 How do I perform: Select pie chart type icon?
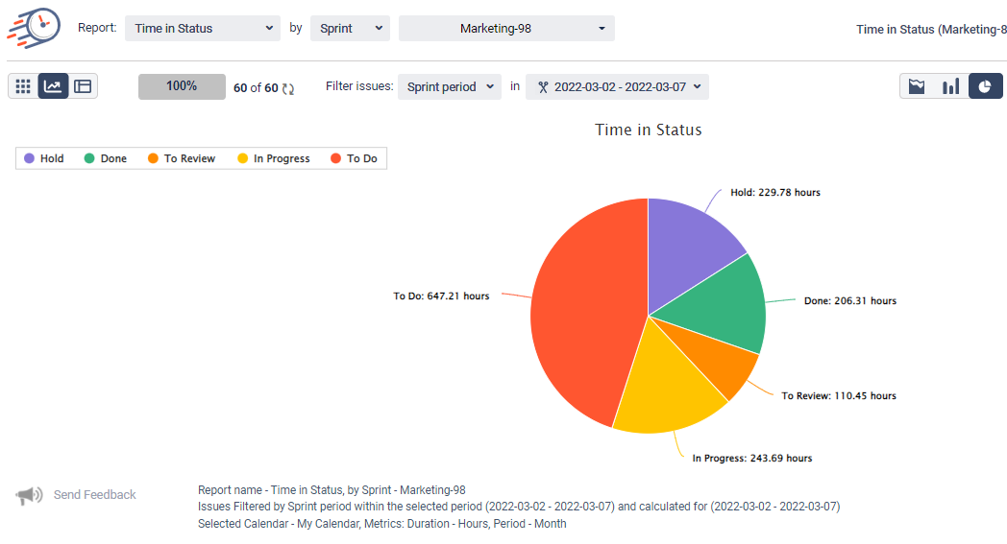click(985, 86)
